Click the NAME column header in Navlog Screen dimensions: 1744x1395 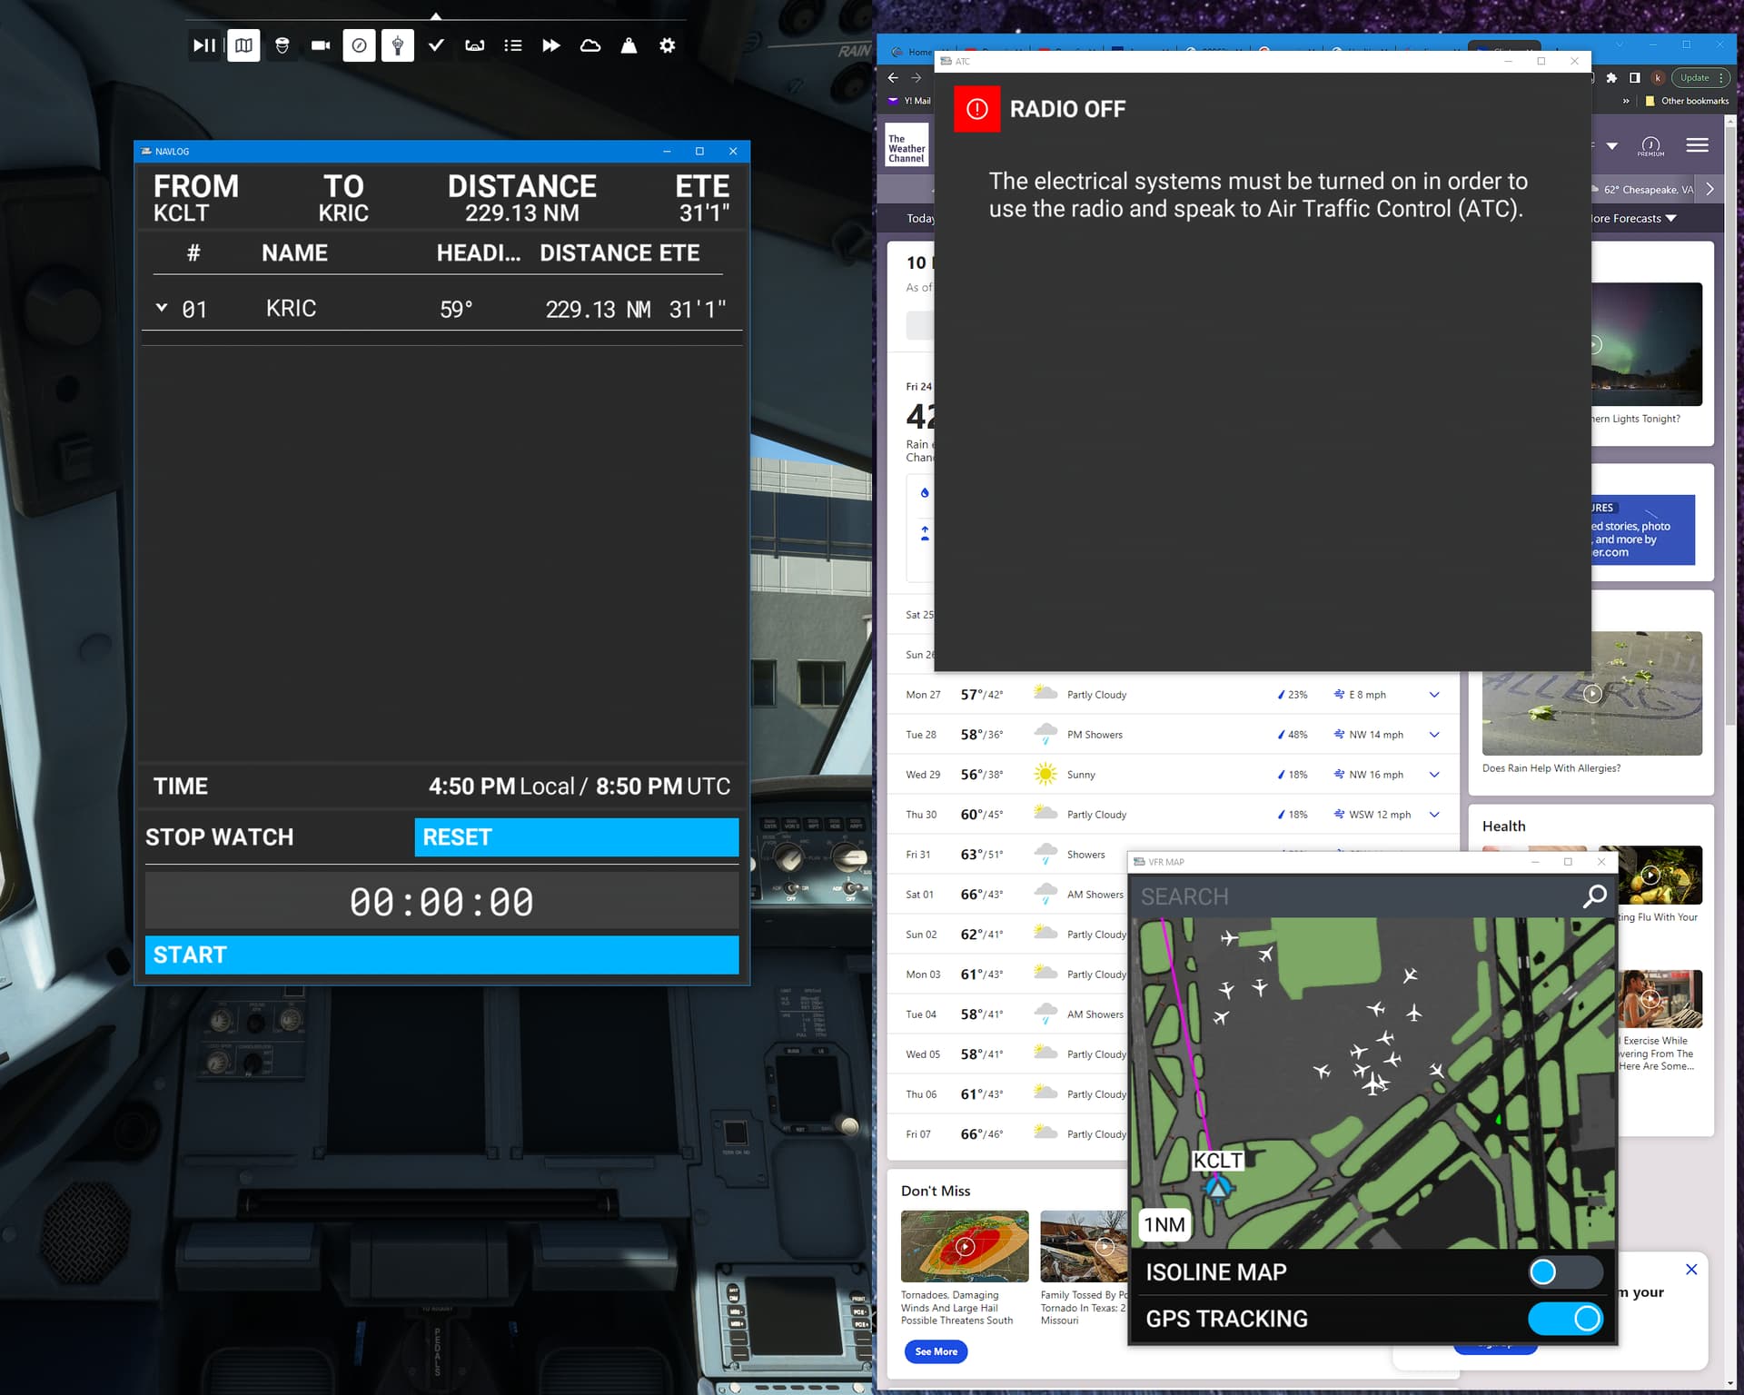(x=294, y=253)
